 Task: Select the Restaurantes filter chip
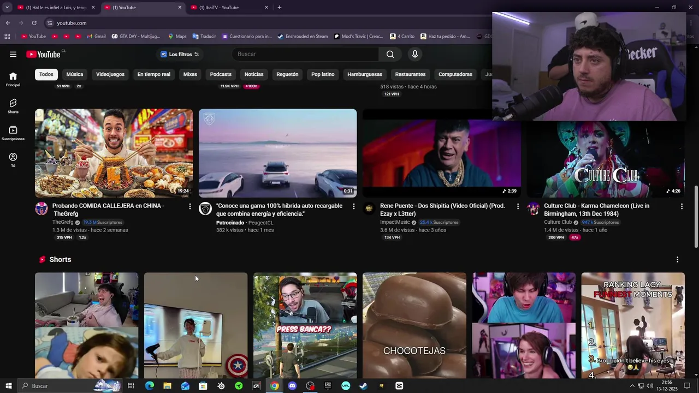(x=410, y=74)
